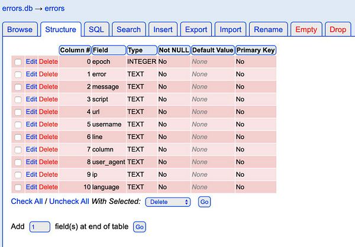Delete the url field

tap(49, 112)
